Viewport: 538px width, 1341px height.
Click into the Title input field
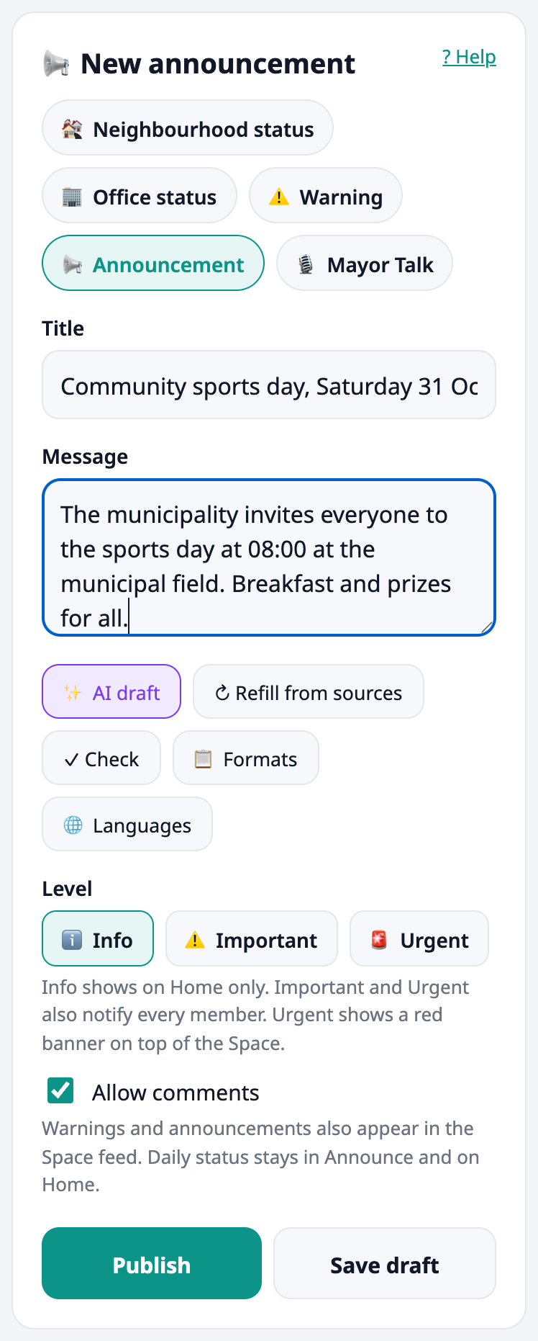(x=269, y=385)
